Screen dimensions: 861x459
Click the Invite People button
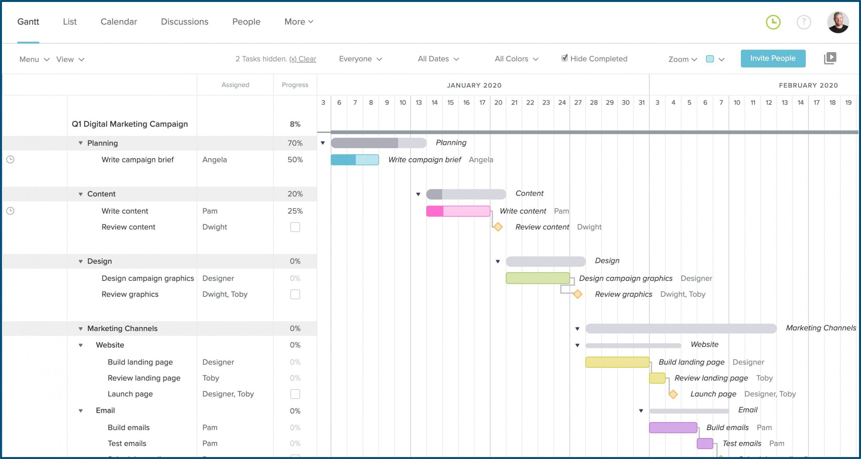click(x=773, y=58)
